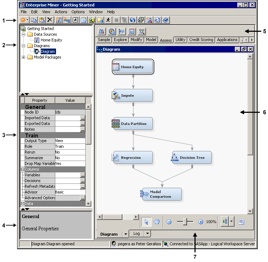Click the folder with database cylinder icon

click(100, 20)
